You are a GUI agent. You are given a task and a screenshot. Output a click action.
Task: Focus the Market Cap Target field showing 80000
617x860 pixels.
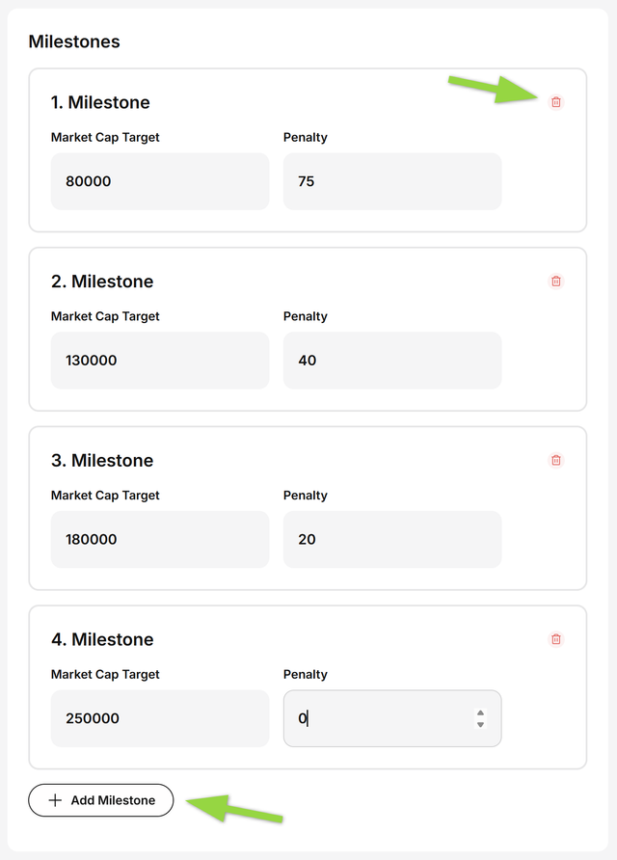coord(159,181)
